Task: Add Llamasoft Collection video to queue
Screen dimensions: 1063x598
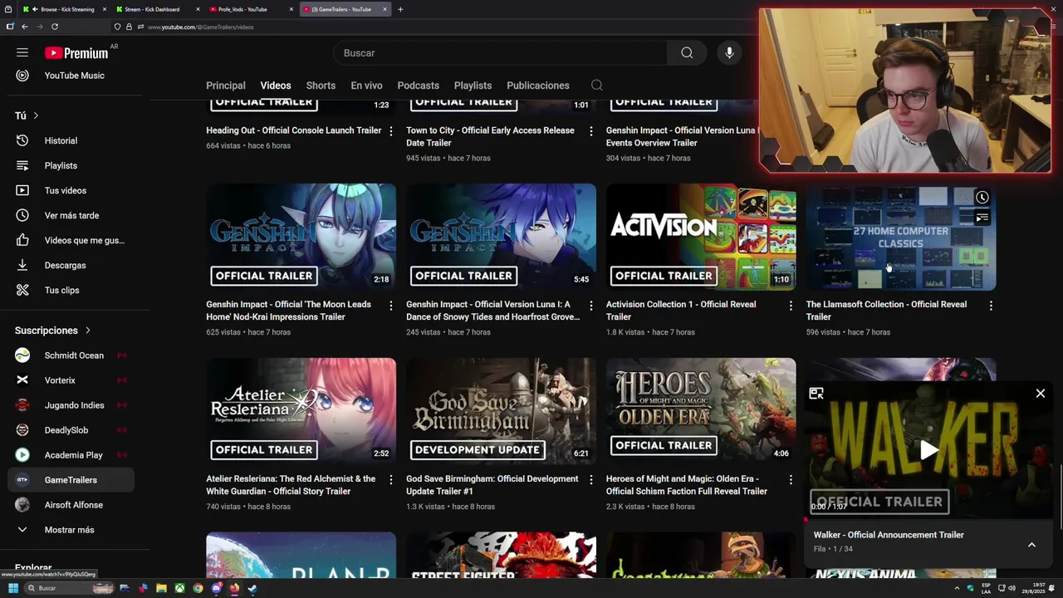Action: pyautogui.click(x=982, y=218)
